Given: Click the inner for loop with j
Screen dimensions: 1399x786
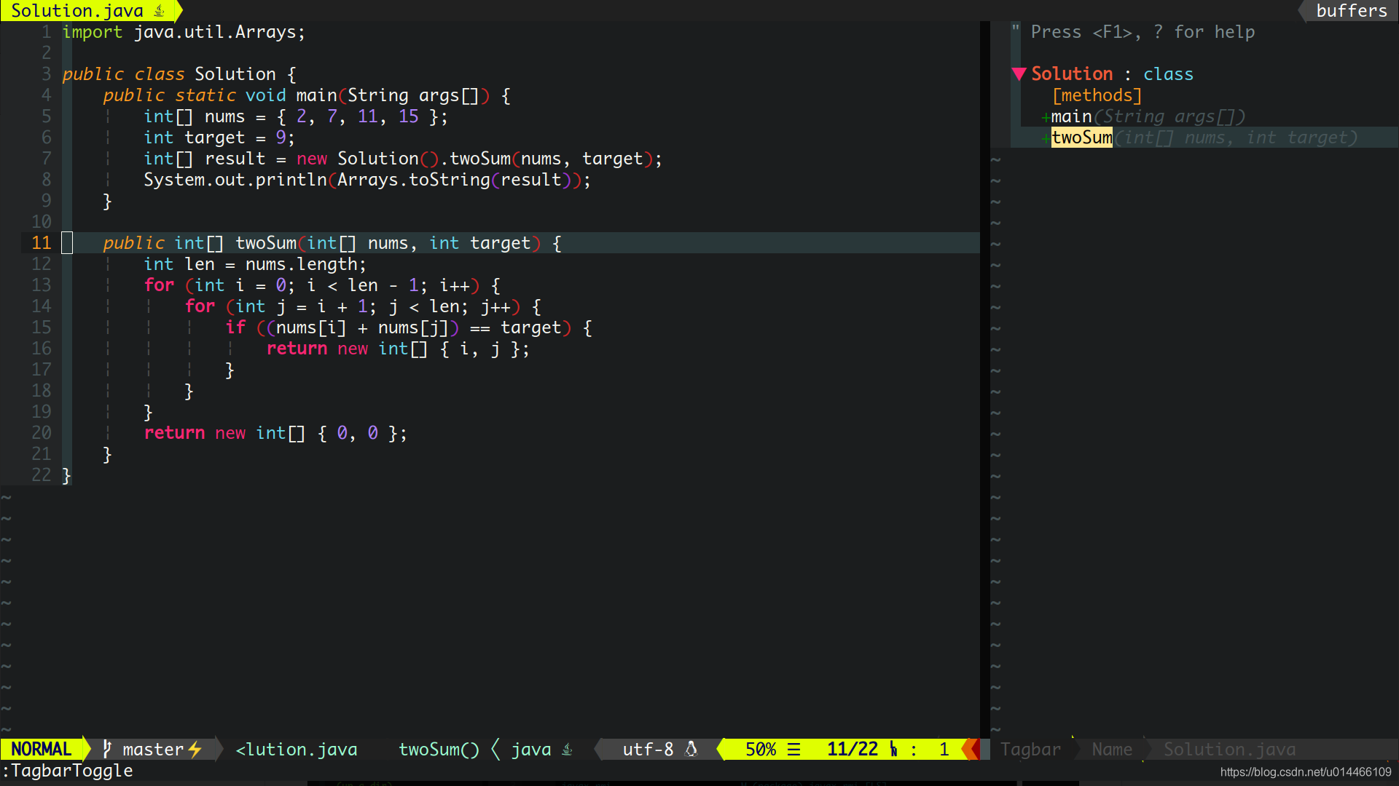Looking at the screenshot, I should pyautogui.click(x=363, y=306).
